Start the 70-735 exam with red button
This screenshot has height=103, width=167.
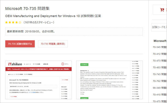(20, 44)
